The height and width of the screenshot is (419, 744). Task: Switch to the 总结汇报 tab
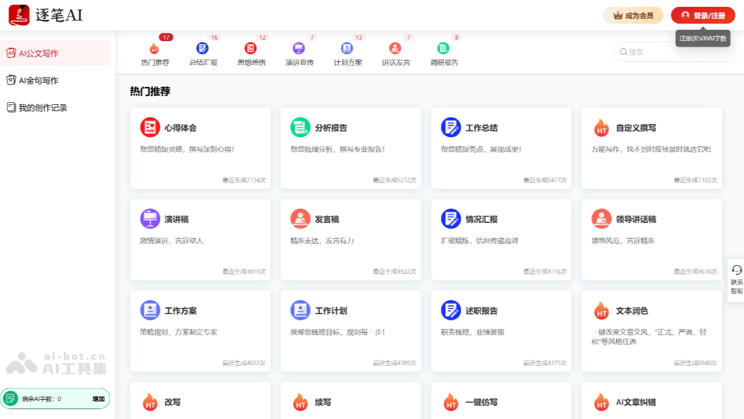pyautogui.click(x=203, y=54)
